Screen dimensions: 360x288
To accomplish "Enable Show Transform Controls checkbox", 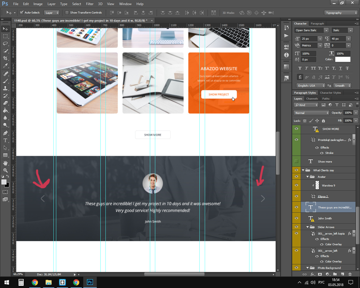I will tap(67, 12).
